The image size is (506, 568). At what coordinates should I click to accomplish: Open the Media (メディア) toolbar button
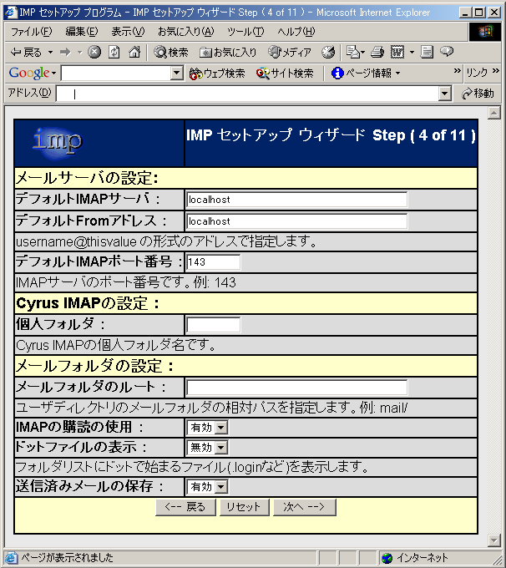[290, 53]
